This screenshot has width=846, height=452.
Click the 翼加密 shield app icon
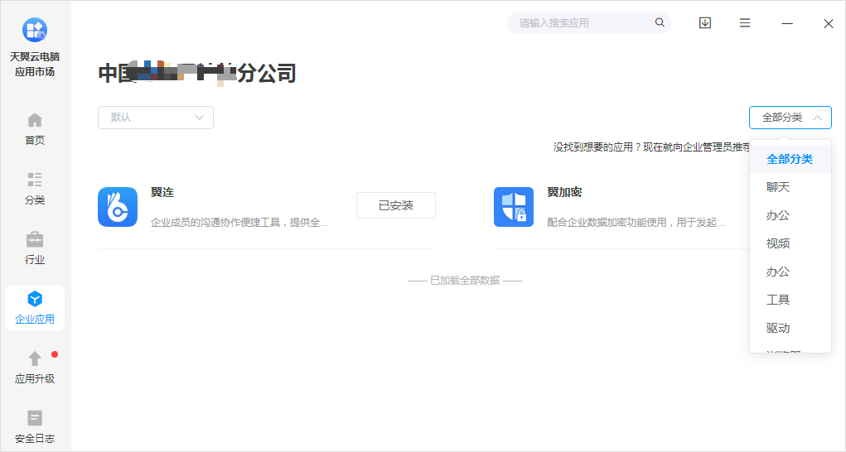[514, 207]
